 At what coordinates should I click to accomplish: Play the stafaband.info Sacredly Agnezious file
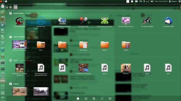pyautogui.click(x=41, y=70)
